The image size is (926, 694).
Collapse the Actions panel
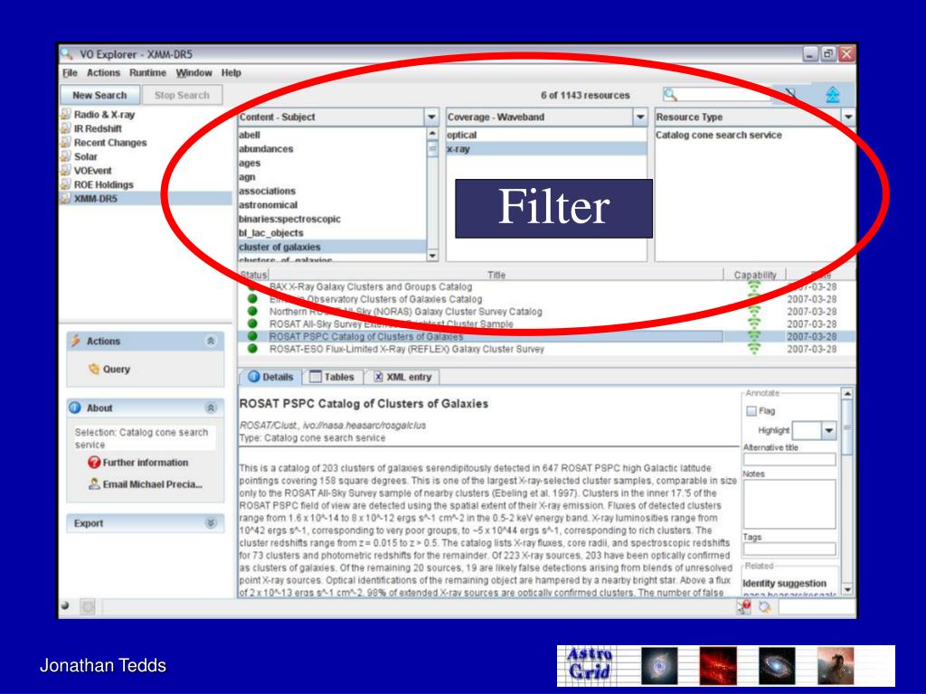click(x=210, y=341)
